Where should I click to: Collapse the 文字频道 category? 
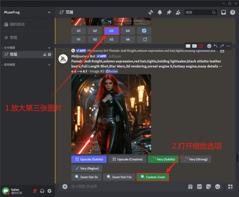(x=9, y=48)
